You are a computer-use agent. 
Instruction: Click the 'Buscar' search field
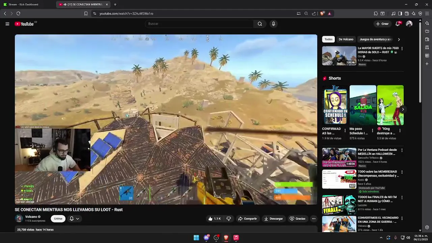199,24
